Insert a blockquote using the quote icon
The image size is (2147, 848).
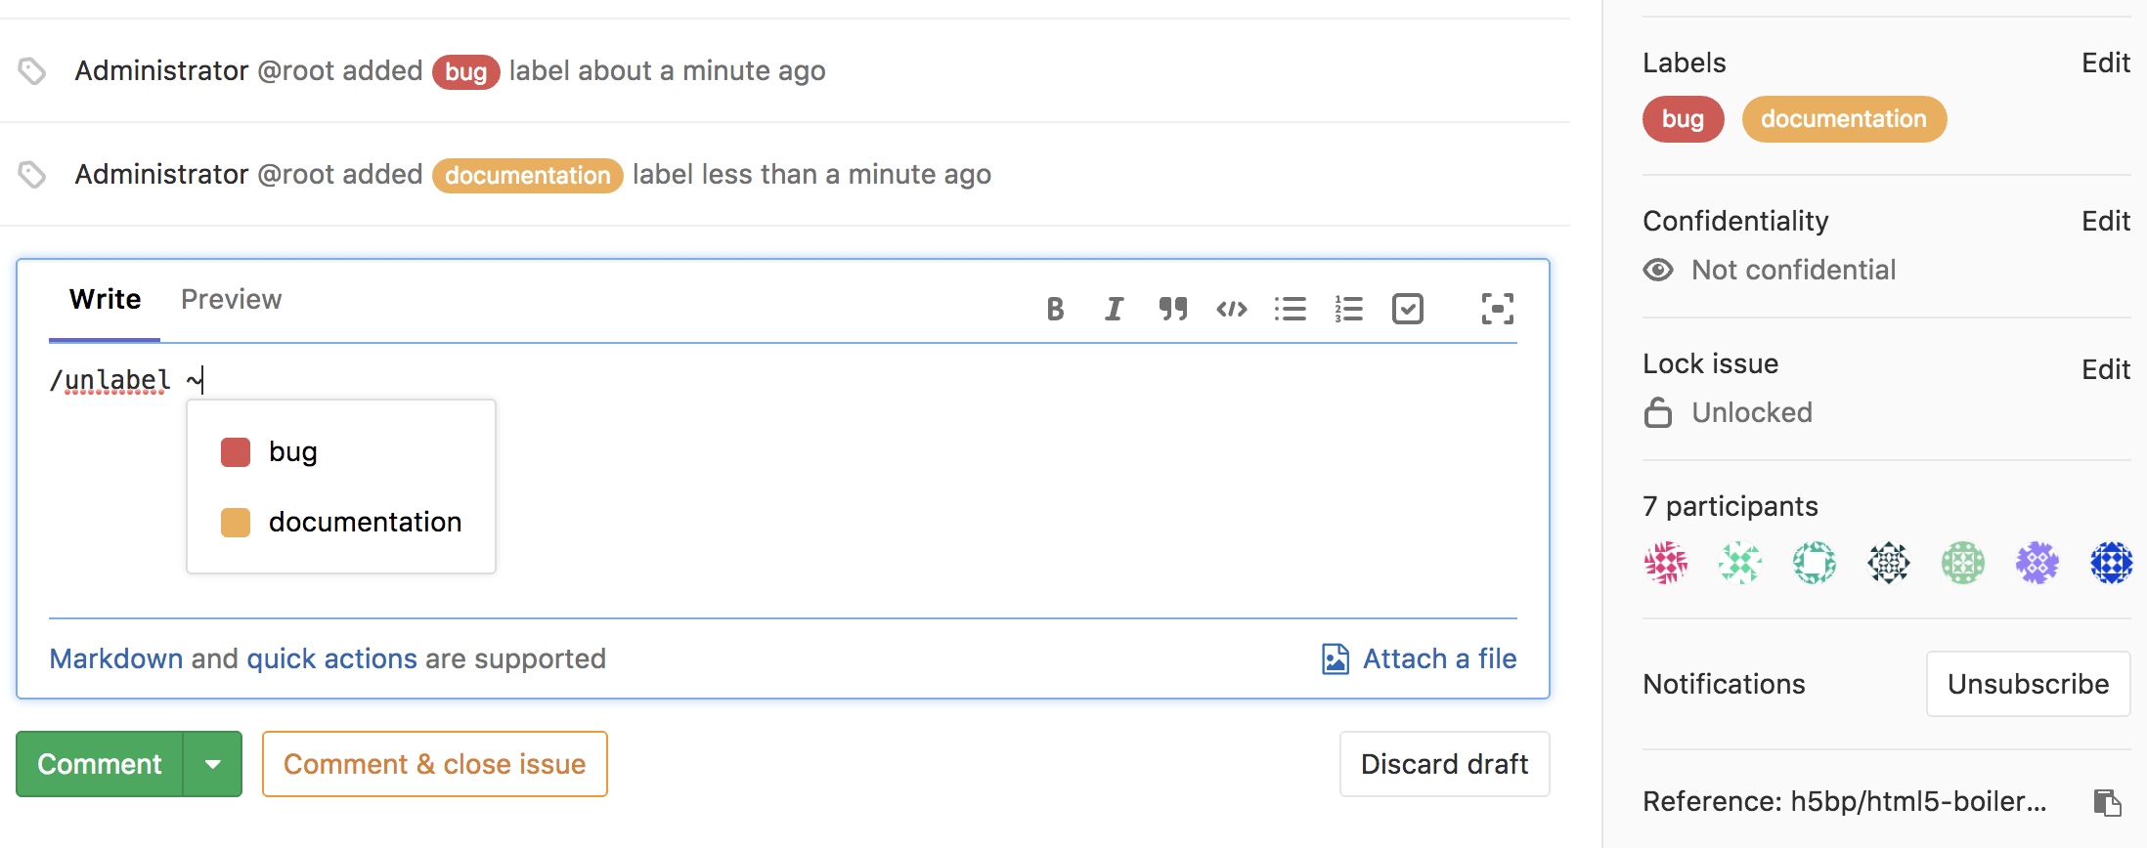point(1172,309)
